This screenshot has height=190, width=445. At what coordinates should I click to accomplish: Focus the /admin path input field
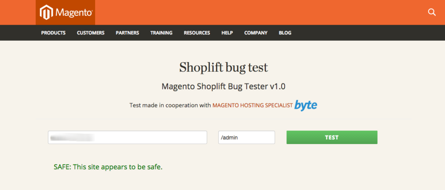(x=247, y=138)
